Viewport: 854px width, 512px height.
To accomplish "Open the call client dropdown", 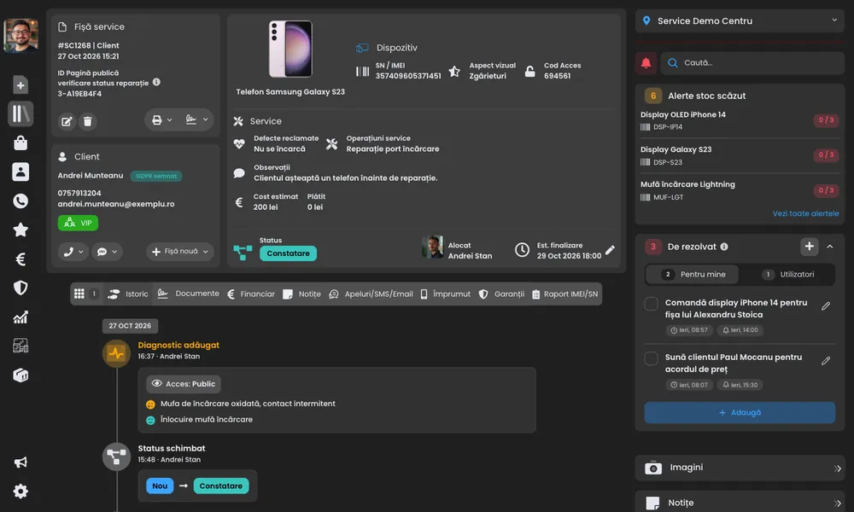I will coord(73,252).
